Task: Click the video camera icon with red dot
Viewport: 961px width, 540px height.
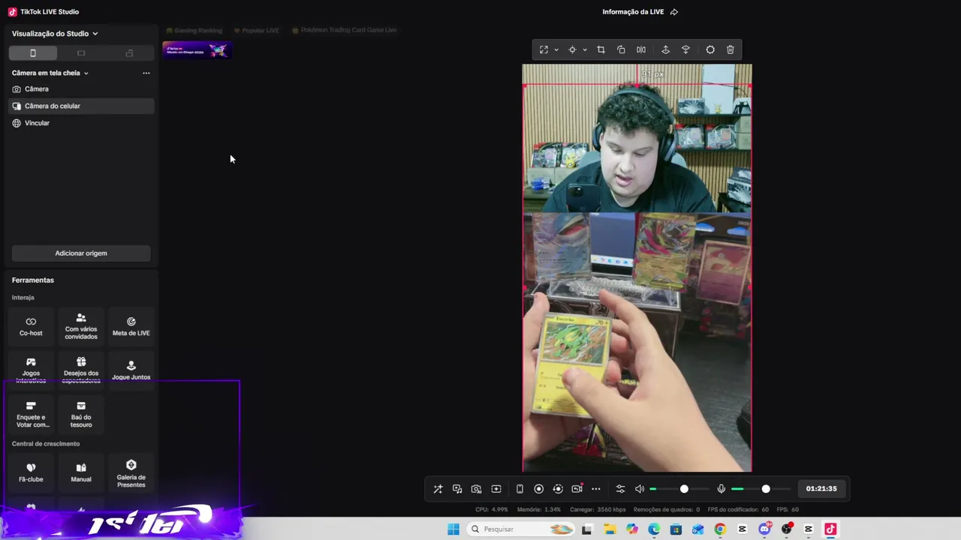Action: (577, 489)
